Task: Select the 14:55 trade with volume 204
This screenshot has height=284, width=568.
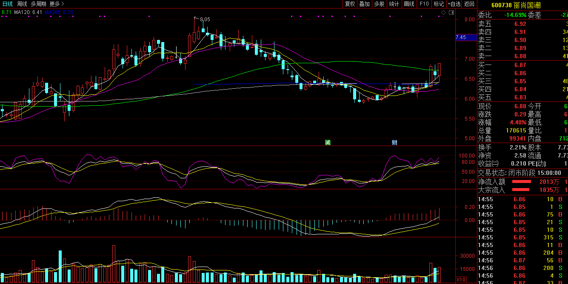Action: (522, 253)
